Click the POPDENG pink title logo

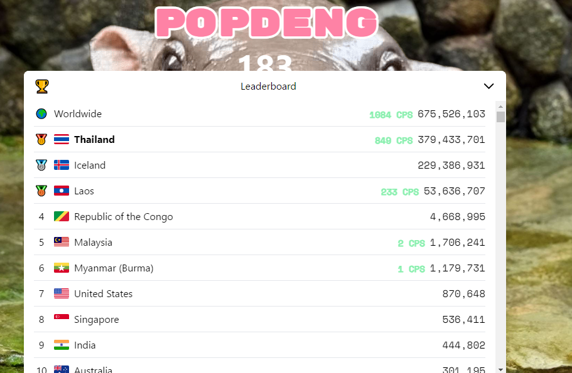[x=267, y=22]
